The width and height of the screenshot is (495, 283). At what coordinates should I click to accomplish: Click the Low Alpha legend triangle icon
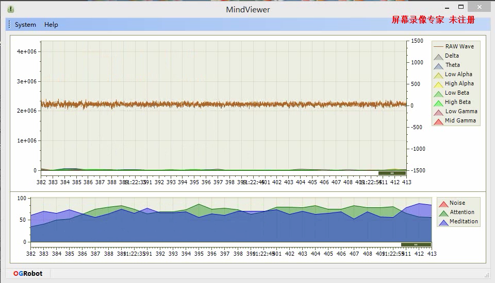click(x=438, y=75)
